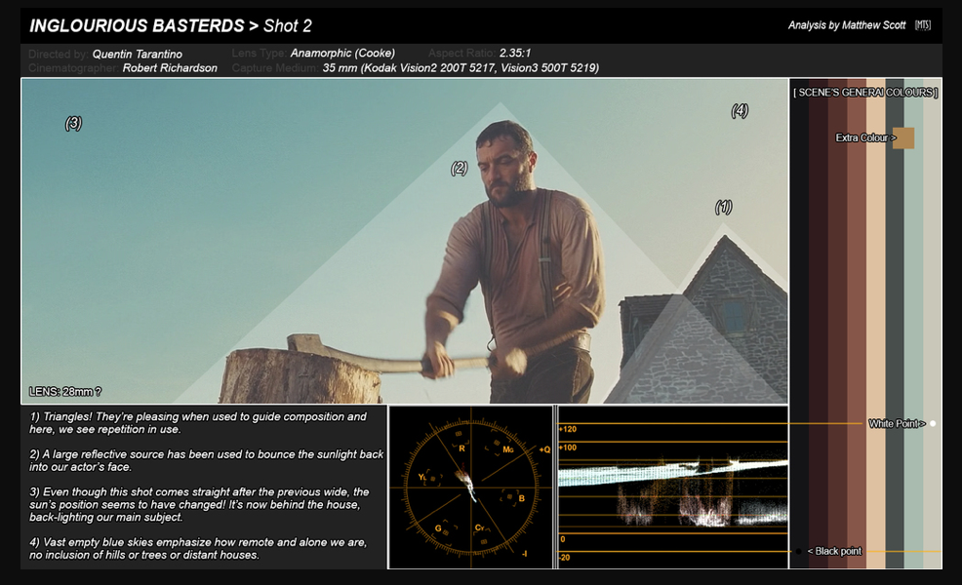Click the '< Black point' label
Screen dimensions: 962x585
tap(834, 551)
